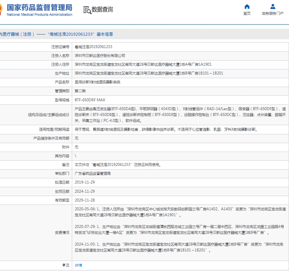Click the 国家药品监督管理局 site title

40,7
